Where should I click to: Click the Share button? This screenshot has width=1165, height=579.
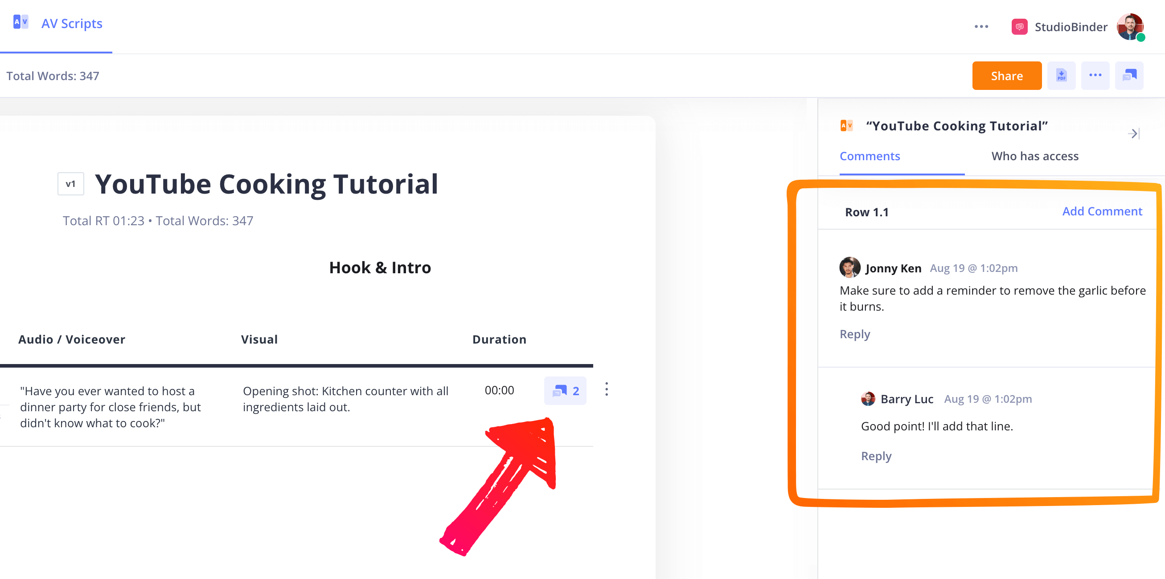click(x=1005, y=76)
